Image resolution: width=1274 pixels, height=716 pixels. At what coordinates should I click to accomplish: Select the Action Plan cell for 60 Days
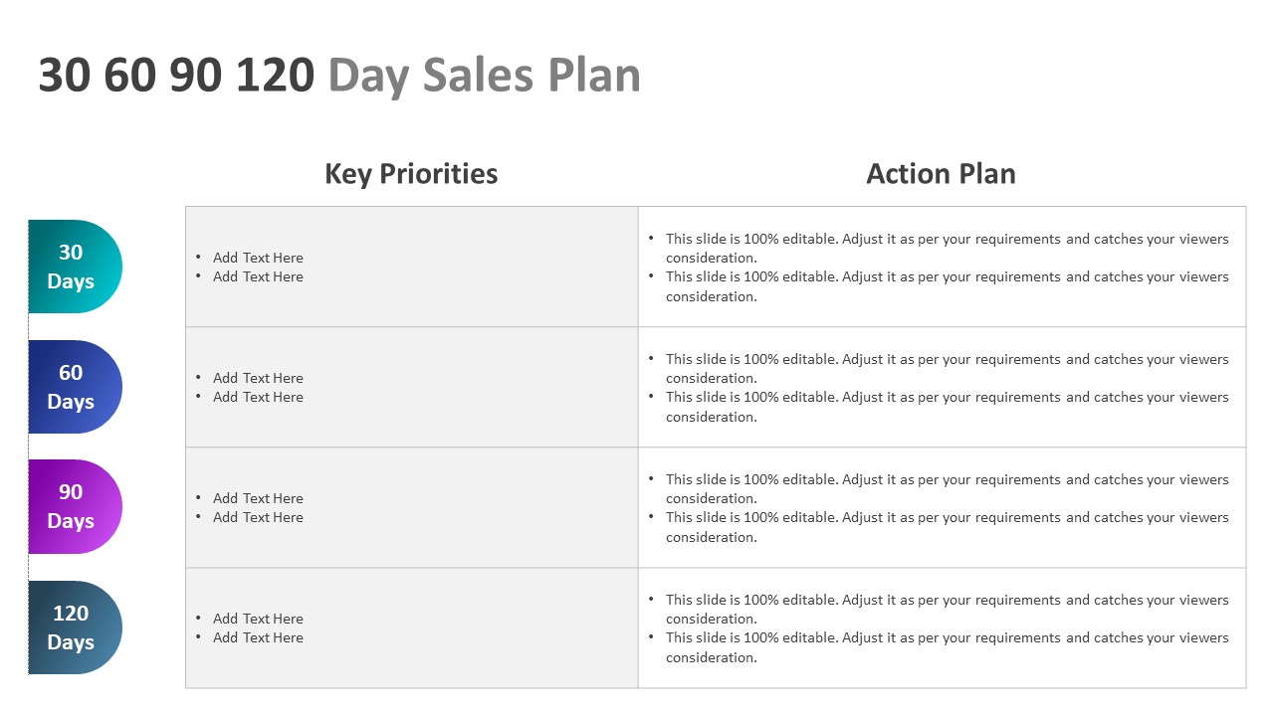[942, 388]
